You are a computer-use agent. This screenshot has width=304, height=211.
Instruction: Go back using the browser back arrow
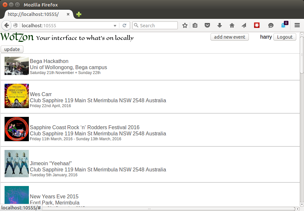coord(6,25)
